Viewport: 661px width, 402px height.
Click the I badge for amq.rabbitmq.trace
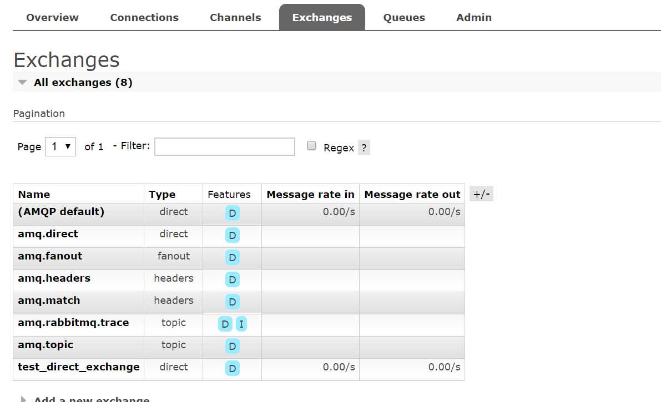(x=241, y=324)
